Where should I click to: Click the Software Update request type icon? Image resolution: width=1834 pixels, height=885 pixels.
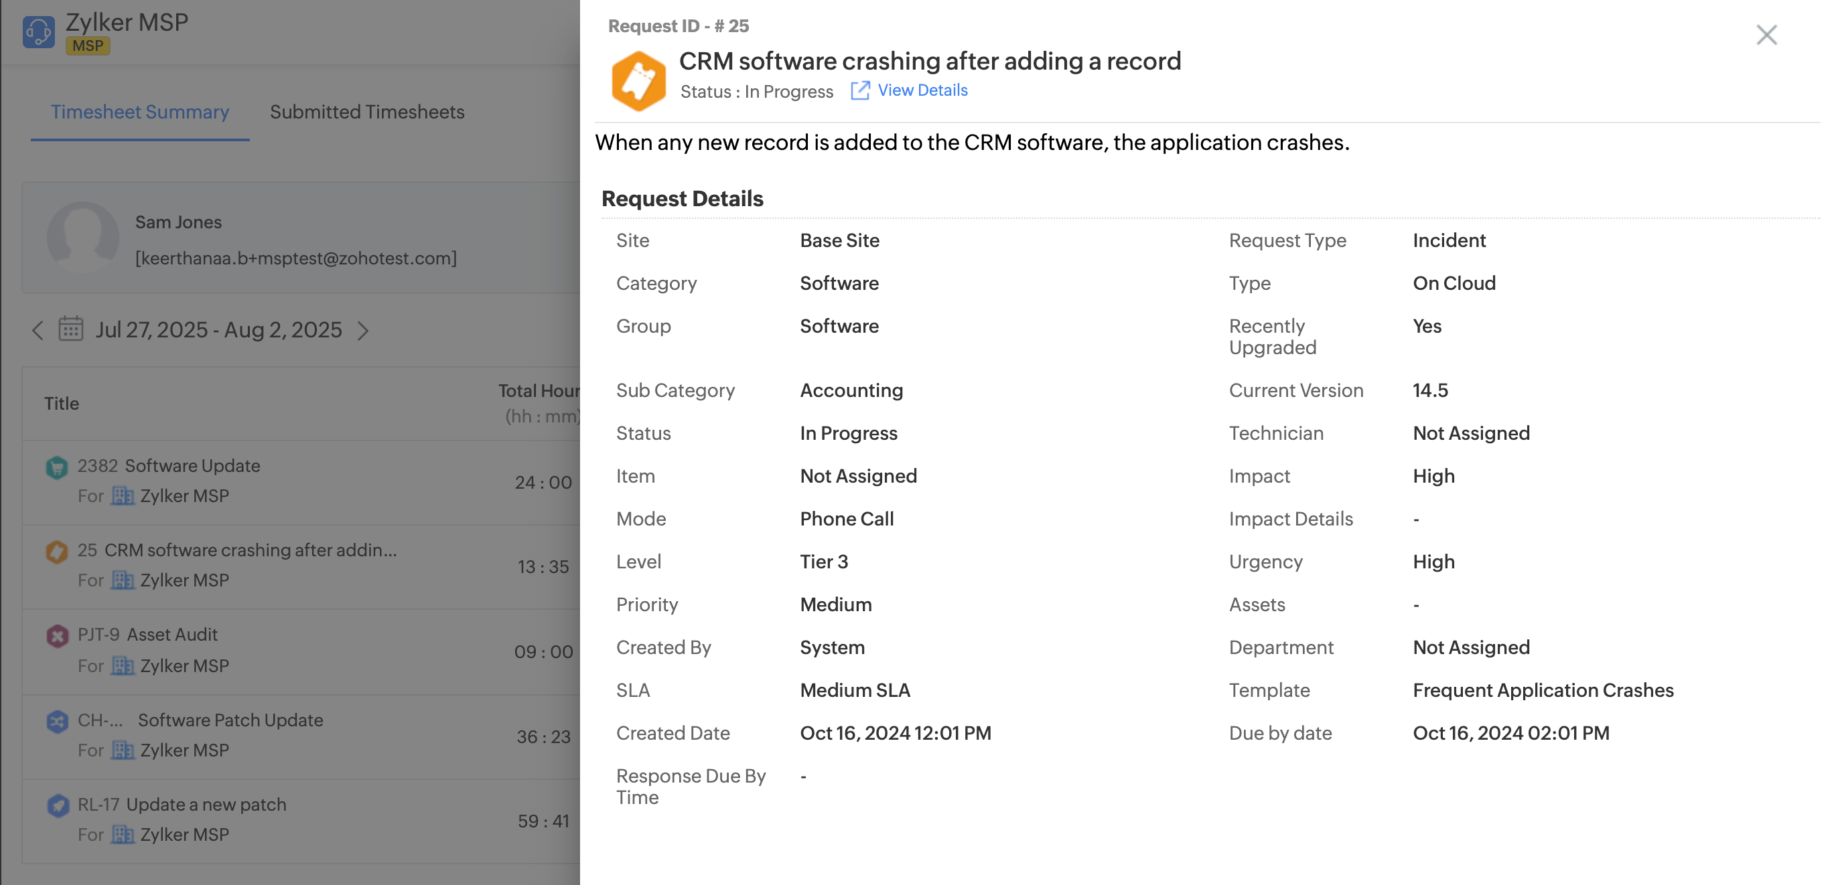point(57,467)
